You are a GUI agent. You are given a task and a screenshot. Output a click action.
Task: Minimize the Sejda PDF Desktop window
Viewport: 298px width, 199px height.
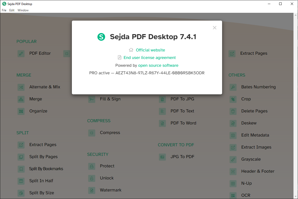(x=269, y=4)
